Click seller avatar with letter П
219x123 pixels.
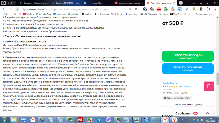[x=209, y=86]
